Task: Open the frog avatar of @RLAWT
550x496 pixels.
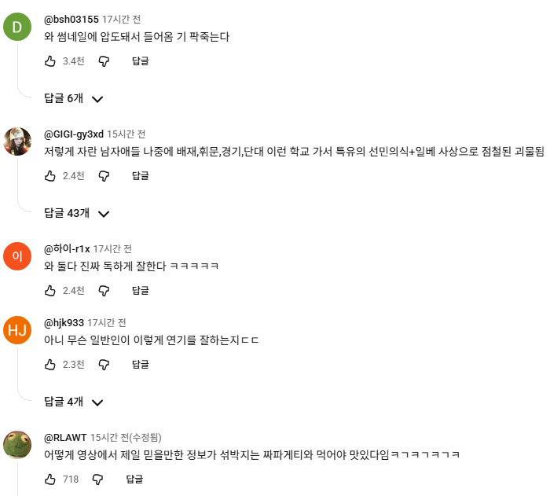Action: (17, 445)
